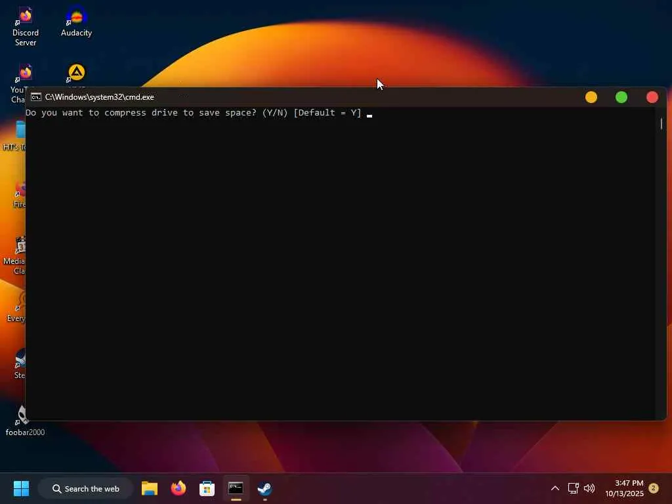Image resolution: width=672 pixels, height=504 pixels.
Task: Open Microsoft Store from the taskbar
Action: point(207,488)
